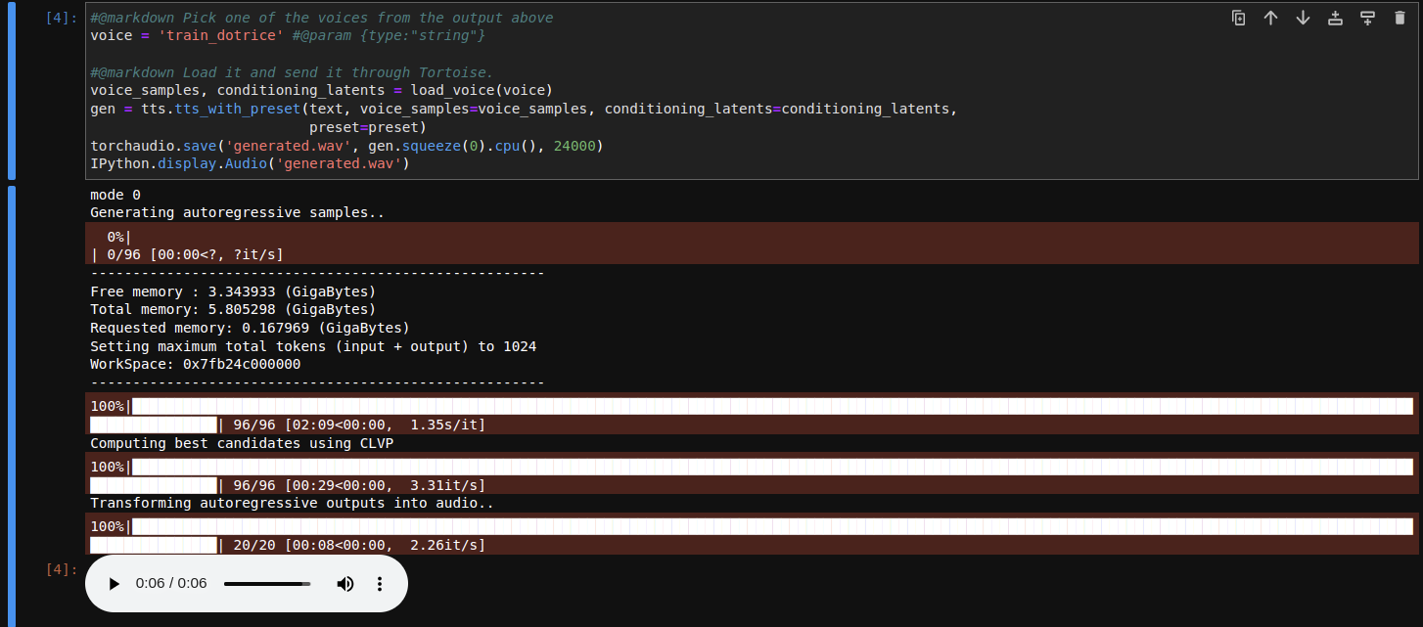The width and height of the screenshot is (1423, 627).
Task: Copy the current code cell
Action: pyautogui.click(x=1239, y=18)
